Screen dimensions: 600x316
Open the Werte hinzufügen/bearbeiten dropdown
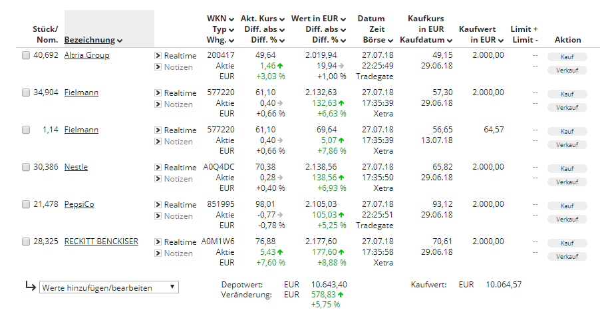[109, 287]
